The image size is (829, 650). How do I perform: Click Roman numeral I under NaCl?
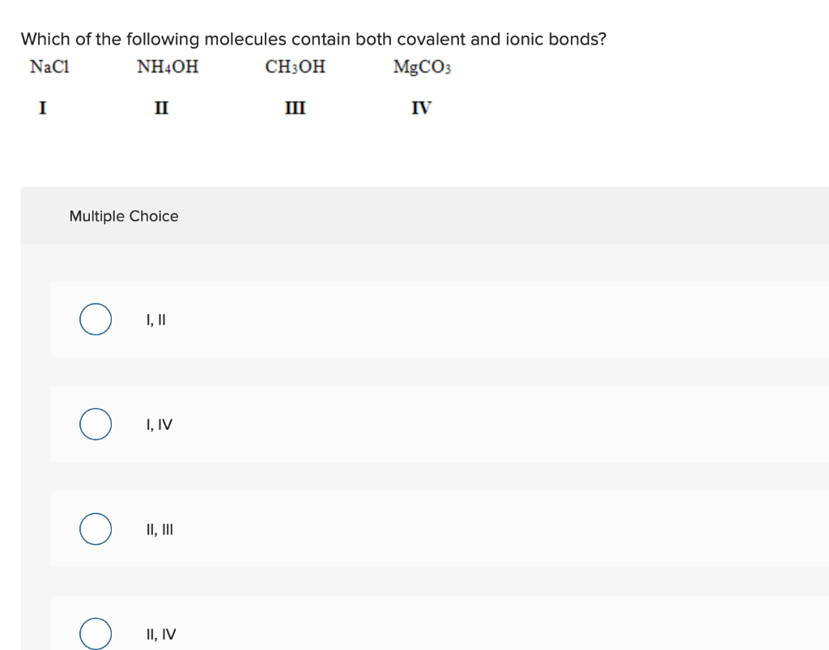43,108
